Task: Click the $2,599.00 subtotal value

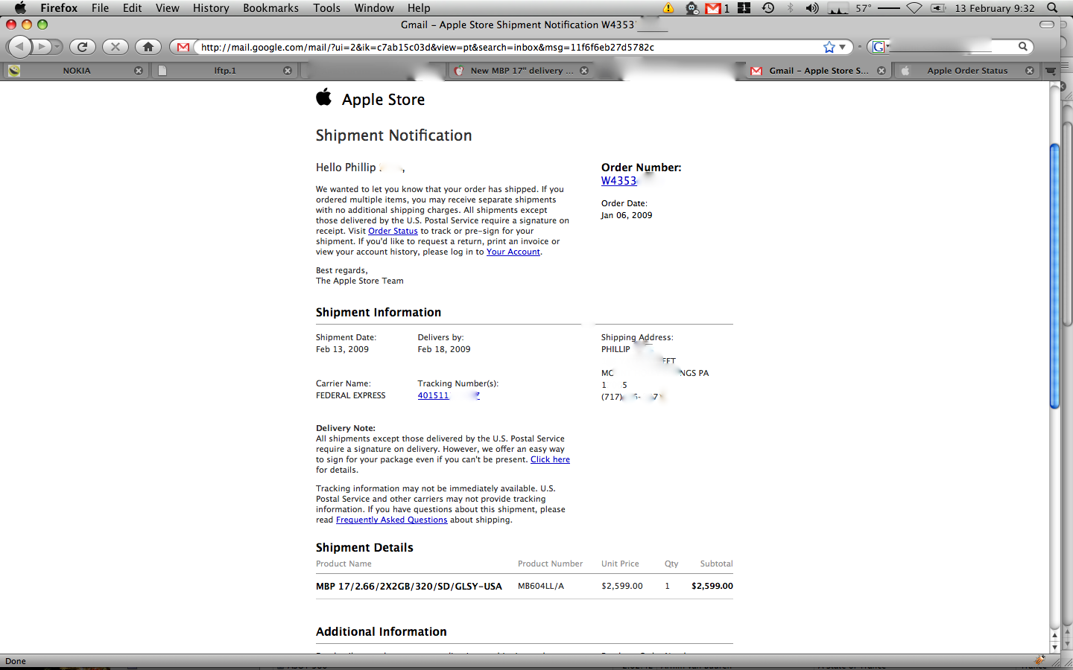Action: tap(712, 586)
